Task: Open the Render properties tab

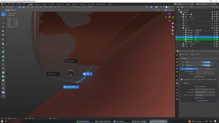Action: click(x=177, y=59)
